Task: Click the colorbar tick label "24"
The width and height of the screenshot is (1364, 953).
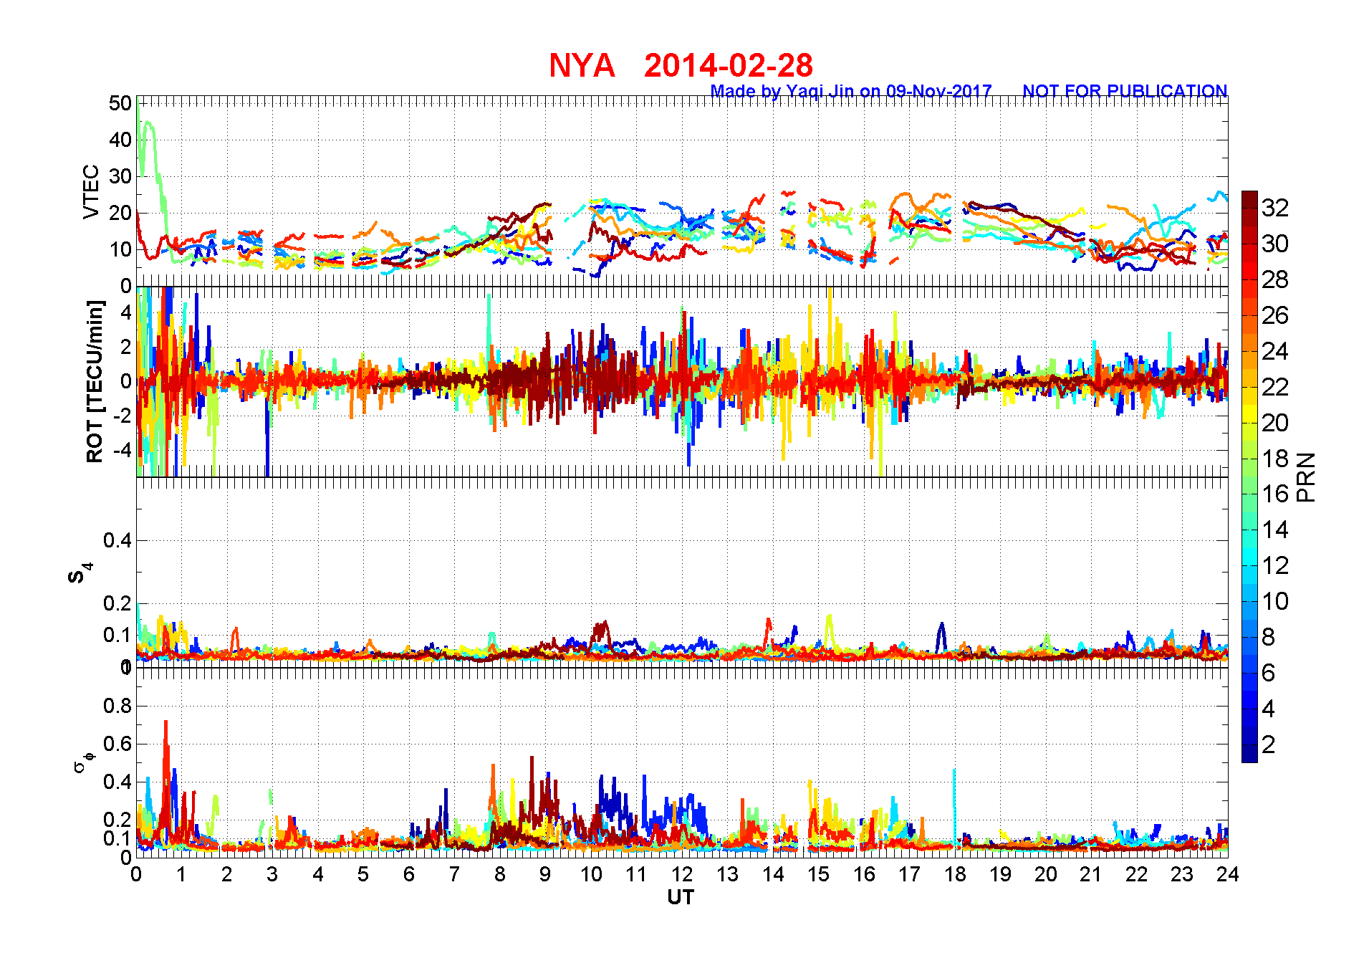Action: tap(1275, 351)
